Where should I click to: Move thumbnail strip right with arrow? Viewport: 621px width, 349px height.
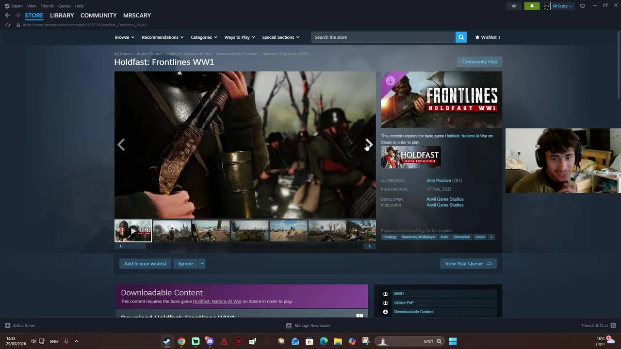click(x=369, y=246)
